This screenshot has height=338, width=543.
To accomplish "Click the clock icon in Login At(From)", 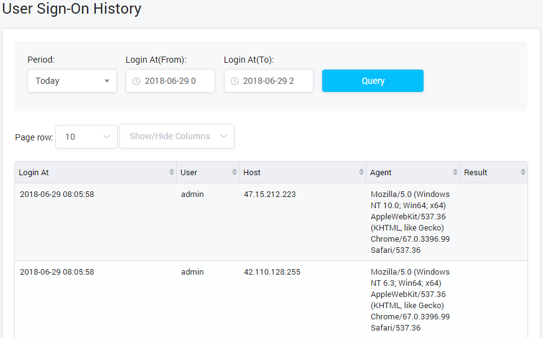I will [136, 81].
